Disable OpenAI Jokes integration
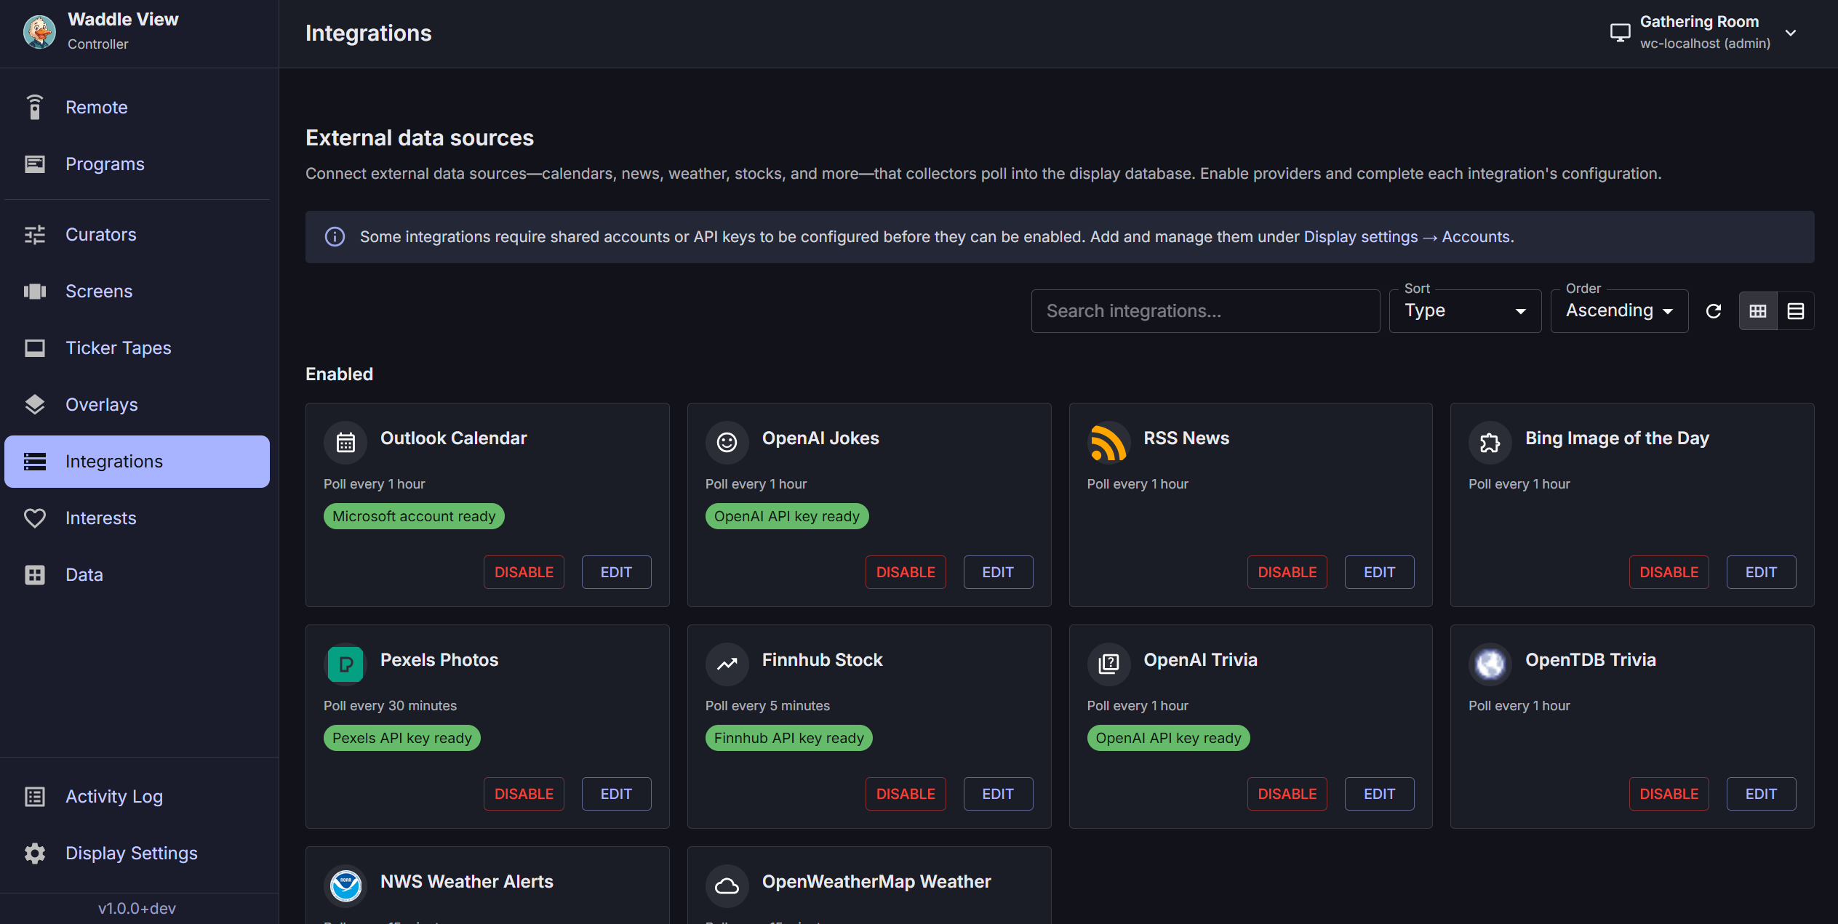Image resolution: width=1838 pixels, height=924 pixels. 906,572
